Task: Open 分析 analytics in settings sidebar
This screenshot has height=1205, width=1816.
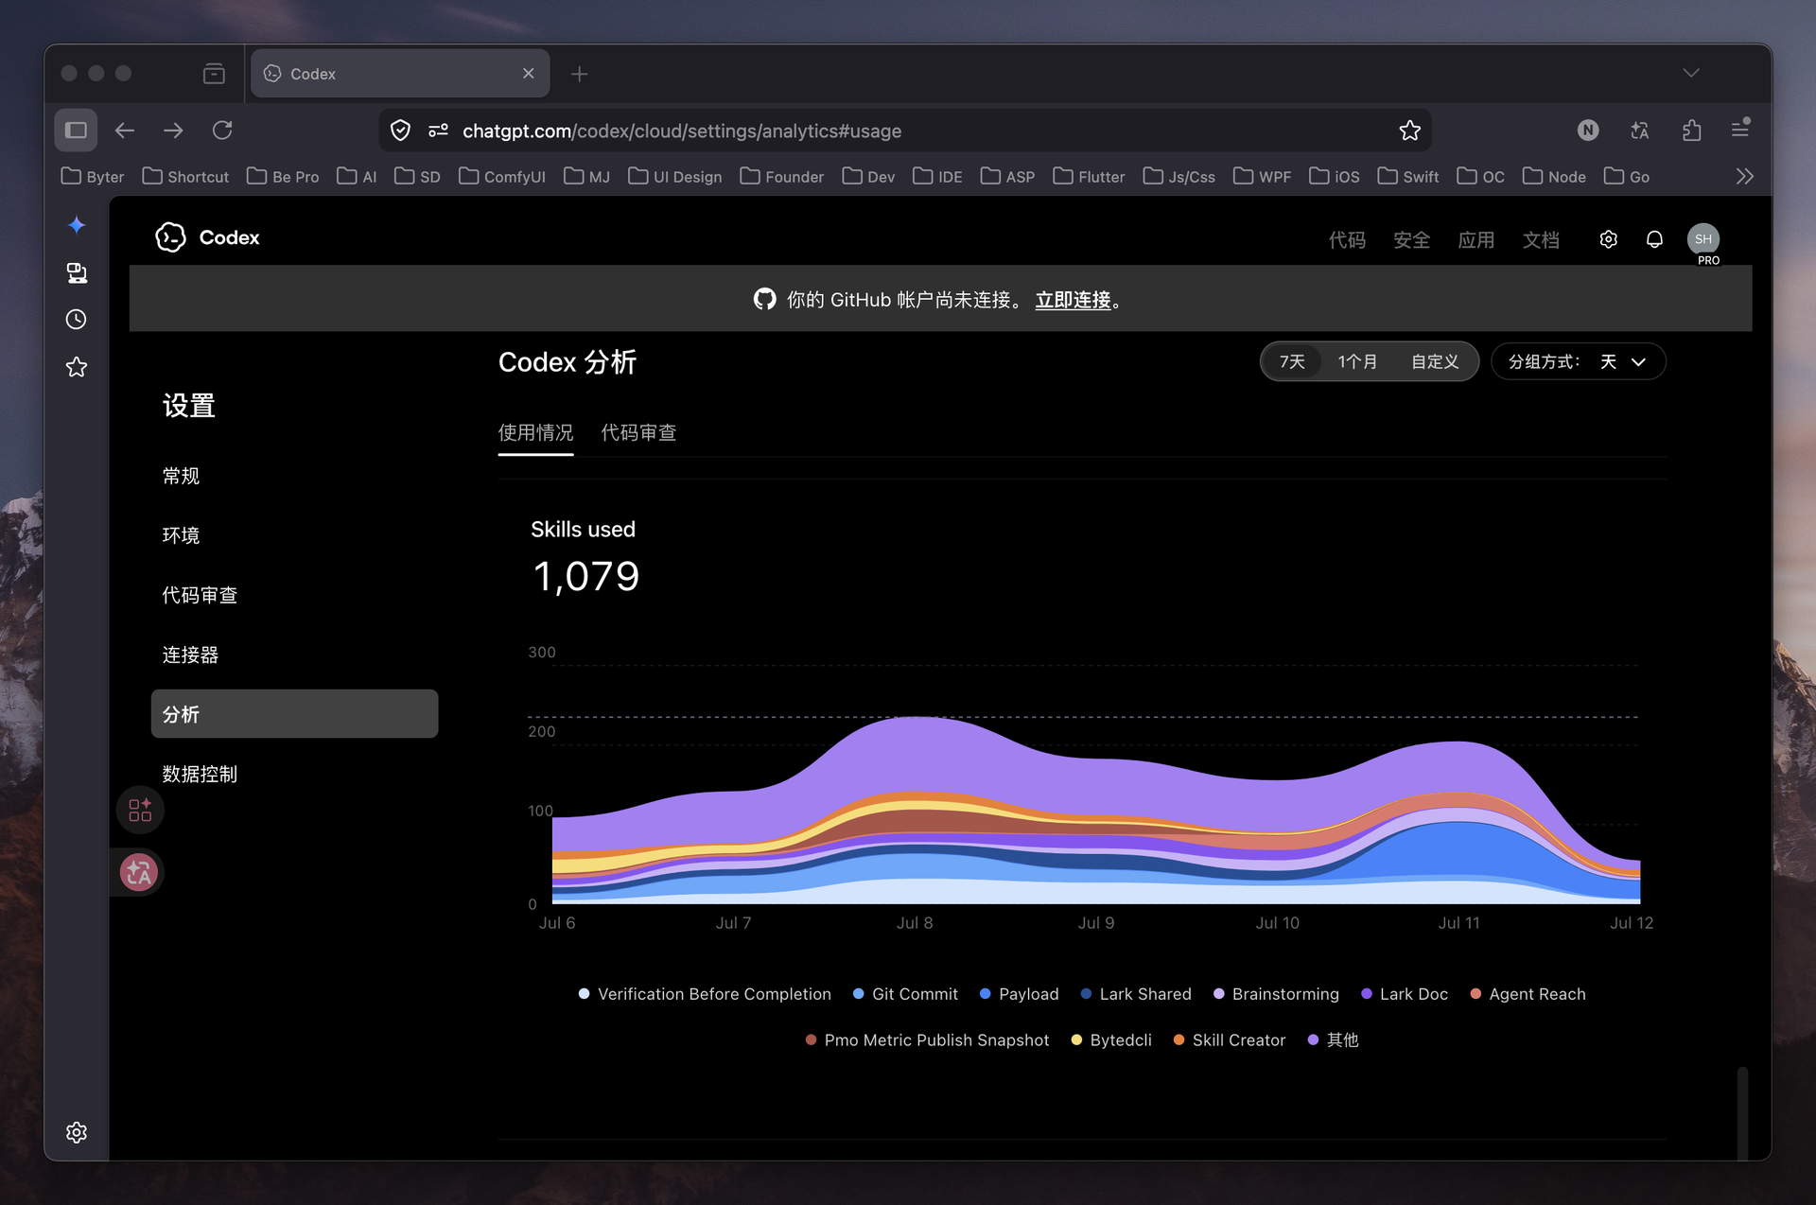Action: point(294,714)
